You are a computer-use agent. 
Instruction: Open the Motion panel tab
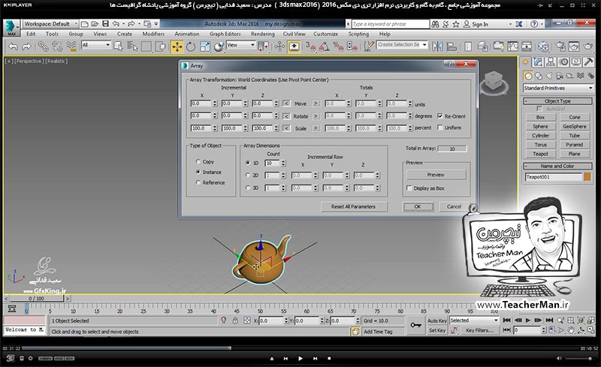[563, 62]
